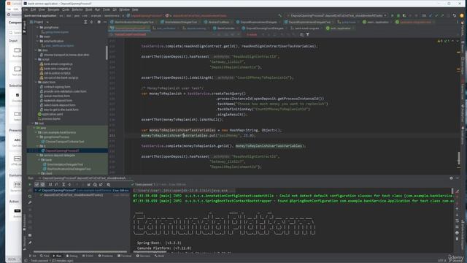Viewport: 467px width, 263px height.
Task: Open the Problems tool window button
Action: (106, 256)
